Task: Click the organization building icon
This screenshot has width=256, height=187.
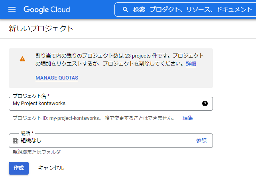Action: pos(16,141)
